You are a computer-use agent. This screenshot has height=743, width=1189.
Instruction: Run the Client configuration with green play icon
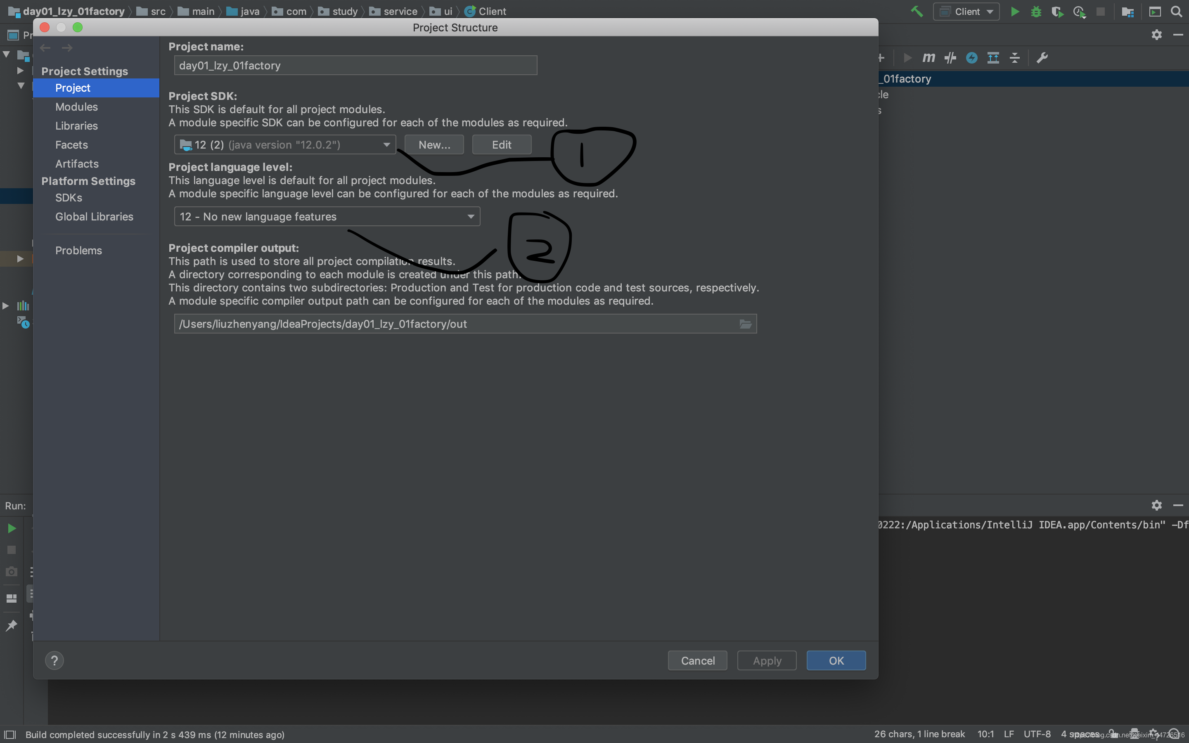pyautogui.click(x=1015, y=11)
